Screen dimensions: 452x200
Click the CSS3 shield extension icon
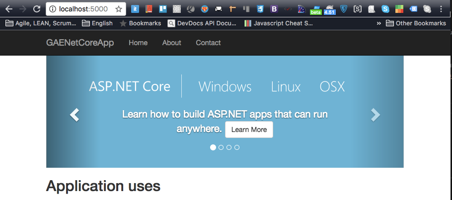click(260, 9)
